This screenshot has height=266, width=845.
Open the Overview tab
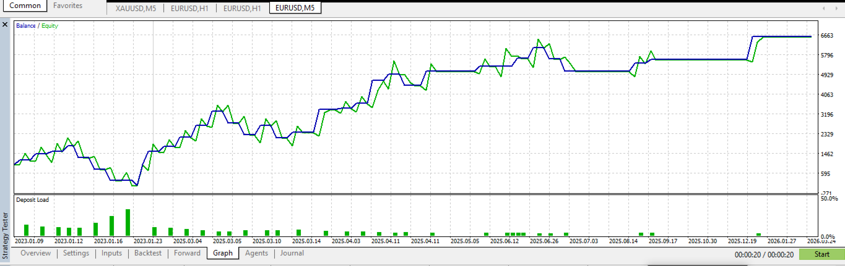tap(35, 253)
